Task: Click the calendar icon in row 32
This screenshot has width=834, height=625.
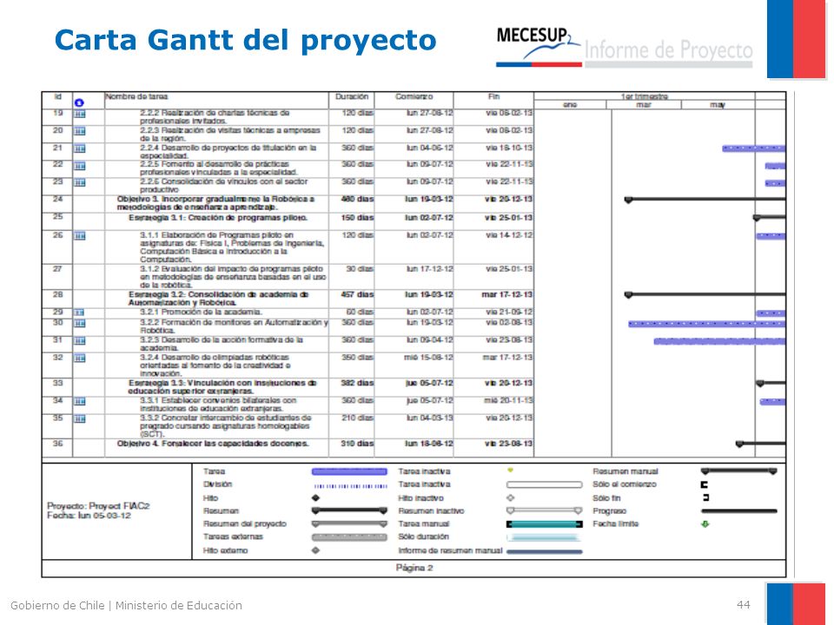Action: click(80, 359)
